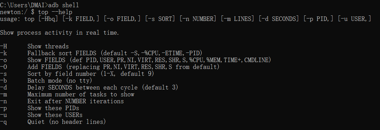Viewport: 380px width, 130px height.
Task: Click 'Sort by field number' text
Action: (x=62, y=73)
